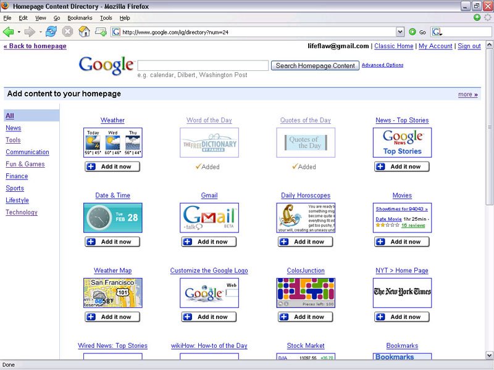Click the Daily Horoscopes scorpion thumbnail
Image resolution: width=494 pixels, height=370 pixels.
pyautogui.click(x=306, y=218)
